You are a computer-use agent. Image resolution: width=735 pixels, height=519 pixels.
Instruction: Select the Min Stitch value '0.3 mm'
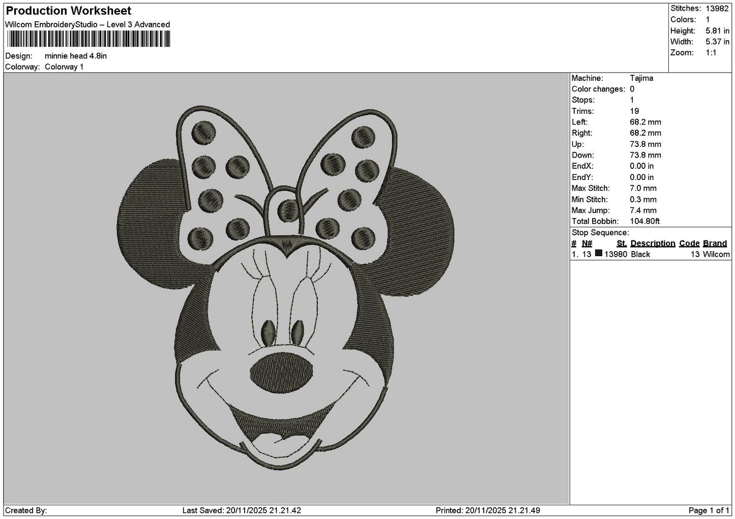643,199
